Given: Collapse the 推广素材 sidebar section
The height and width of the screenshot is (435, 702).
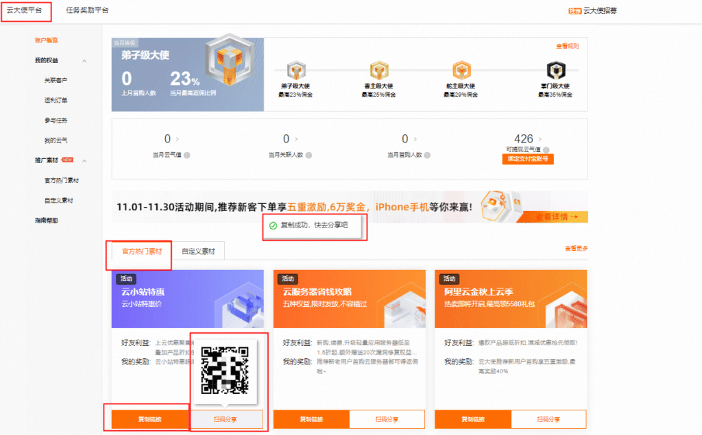Looking at the screenshot, I should pyautogui.click(x=84, y=161).
